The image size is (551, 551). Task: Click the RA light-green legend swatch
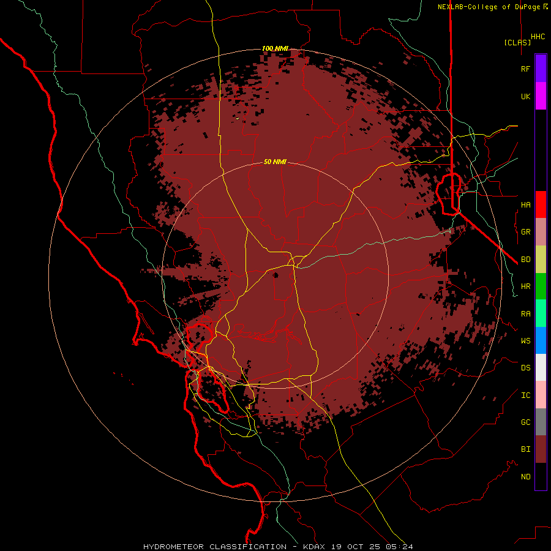pos(541,313)
